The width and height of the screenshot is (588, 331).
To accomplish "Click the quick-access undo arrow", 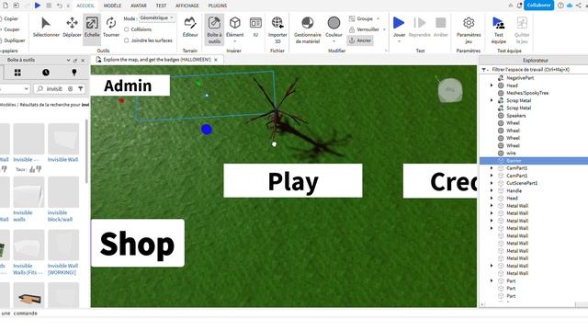I will pyautogui.click(x=60, y=6).
